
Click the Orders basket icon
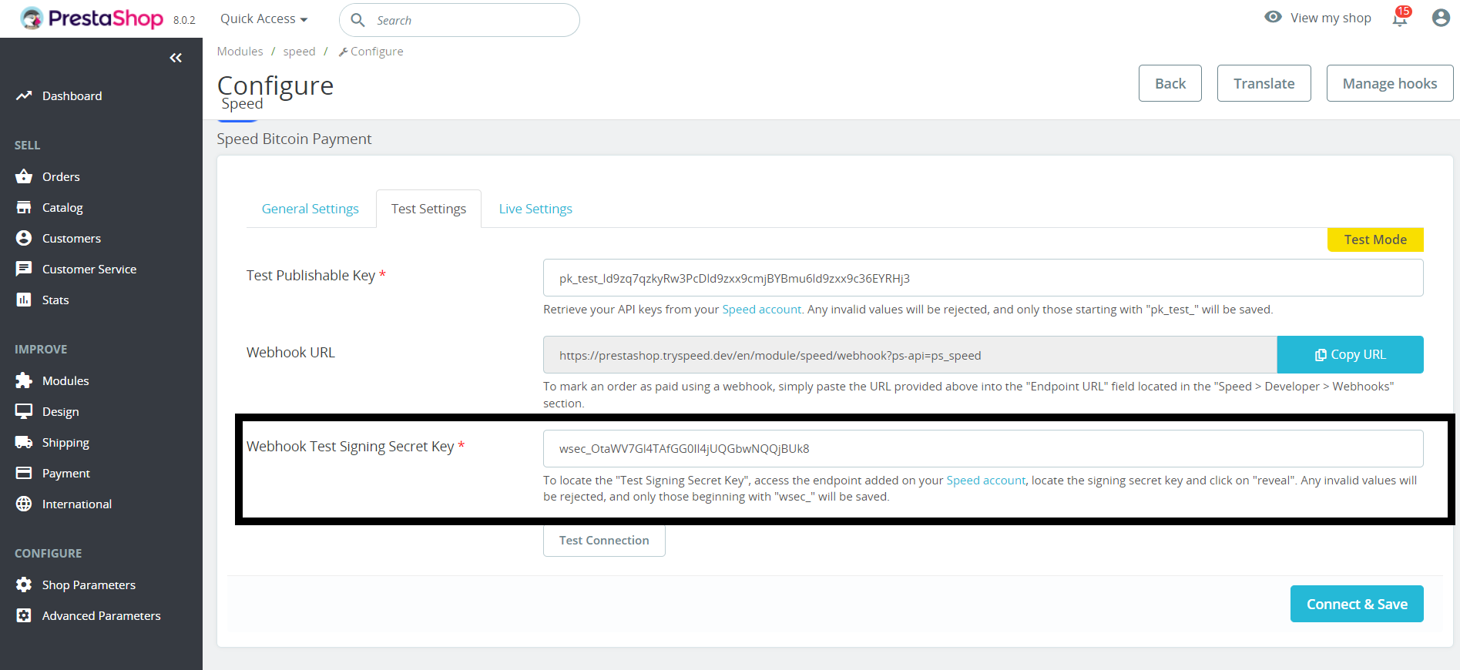click(24, 176)
